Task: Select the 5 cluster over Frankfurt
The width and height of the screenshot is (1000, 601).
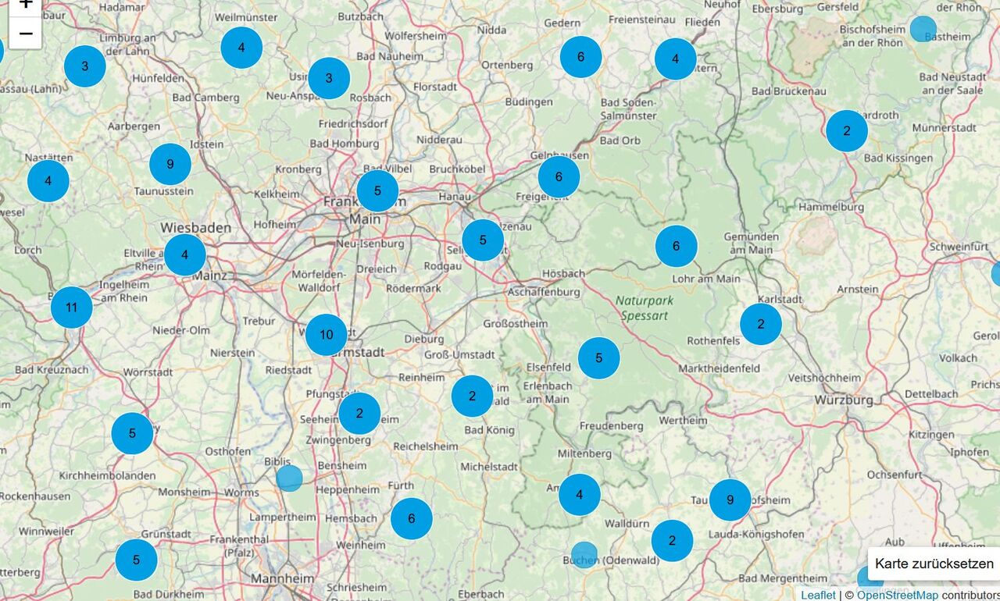Action: click(x=378, y=191)
